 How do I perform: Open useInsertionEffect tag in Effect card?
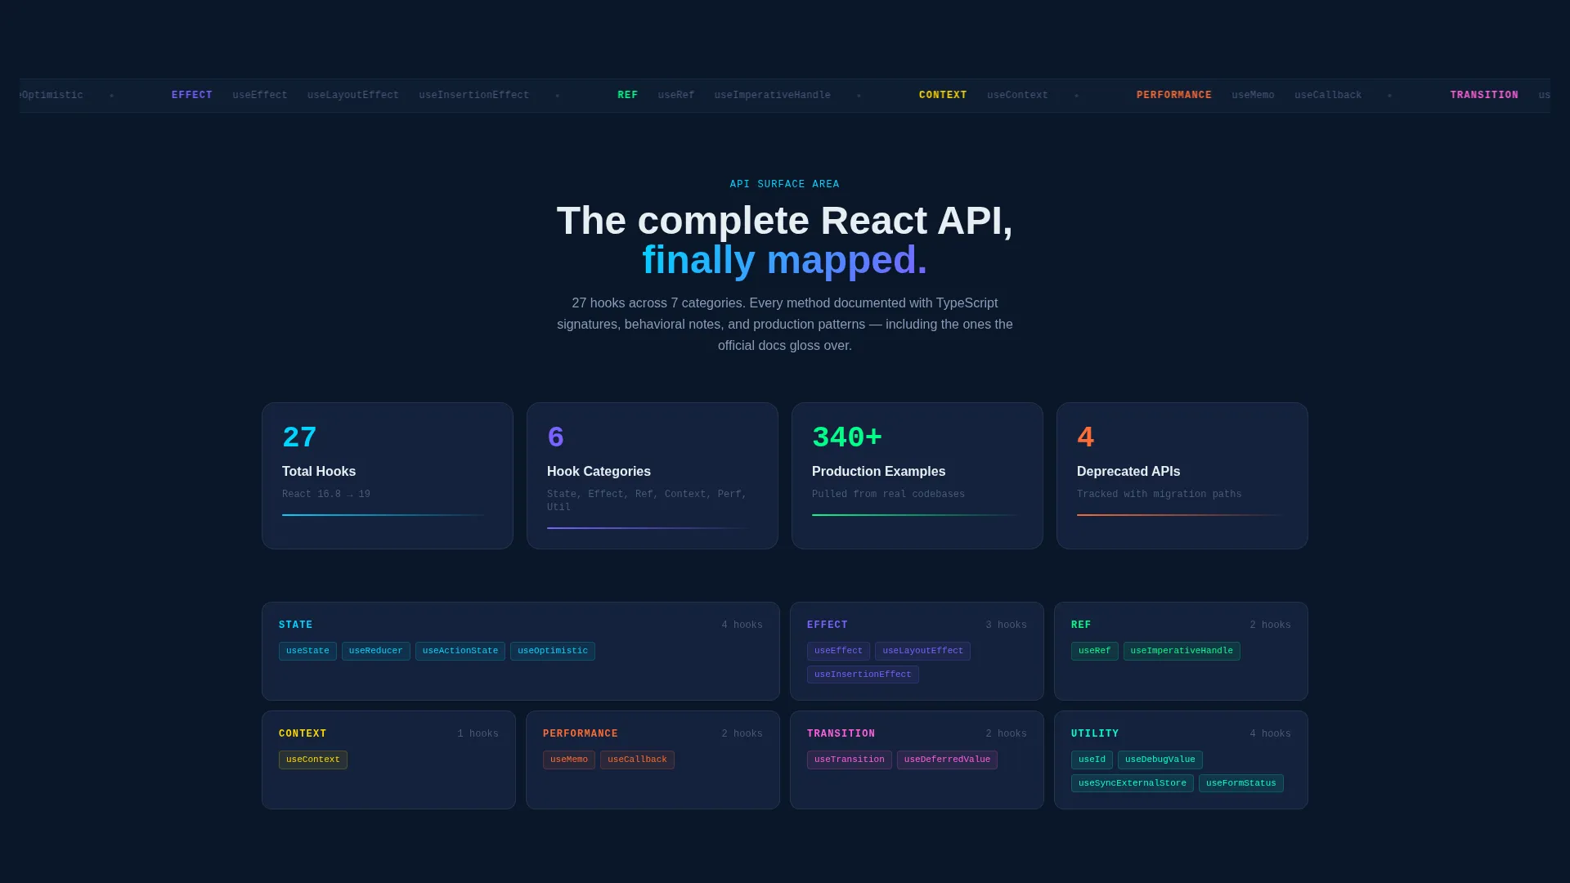[863, 675]
